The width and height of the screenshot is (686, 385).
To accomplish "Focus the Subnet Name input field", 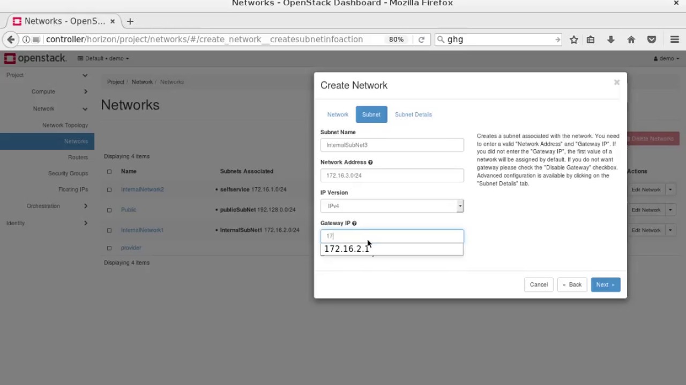I will (x=392, y=145).
